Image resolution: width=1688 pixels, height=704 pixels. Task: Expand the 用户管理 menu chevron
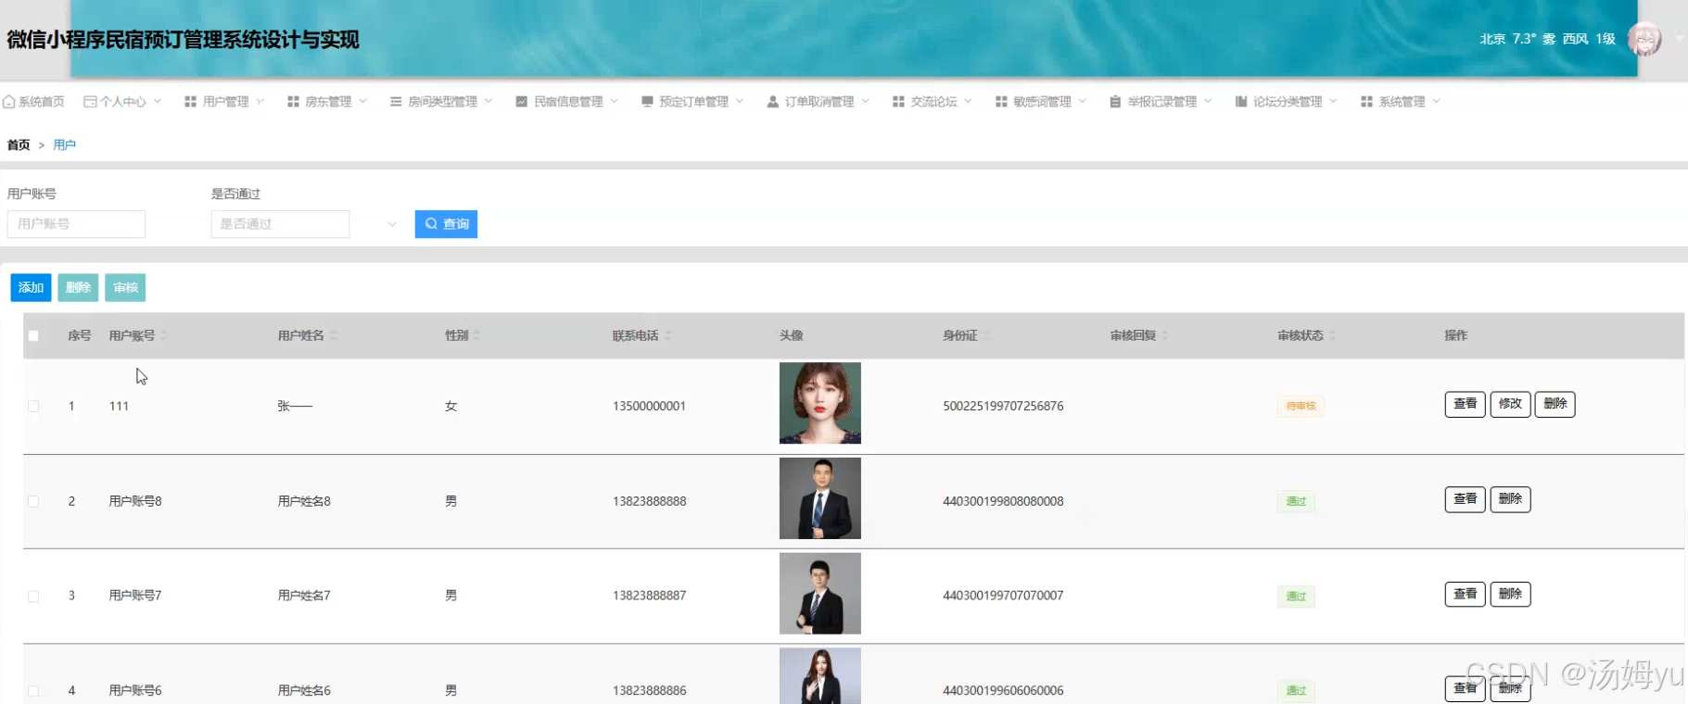click(260, 102)
